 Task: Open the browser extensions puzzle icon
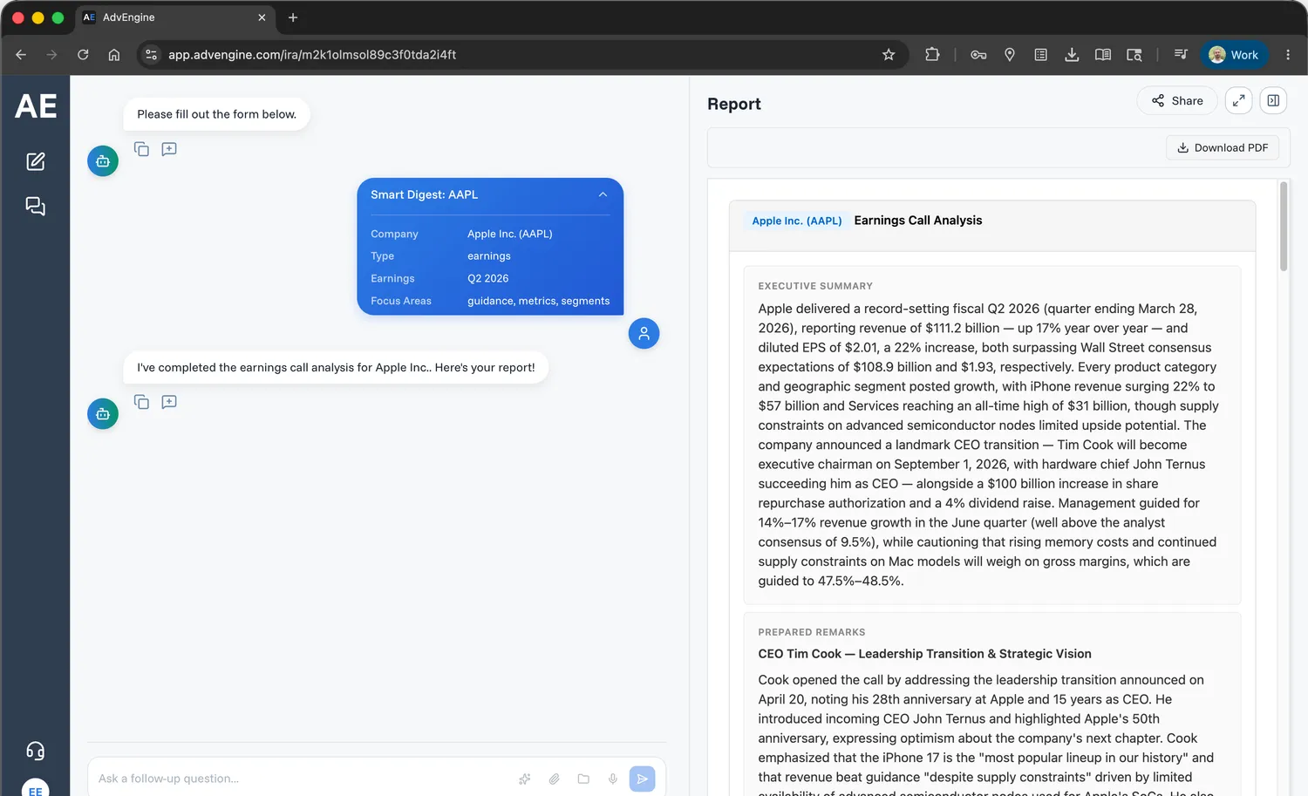tap(932, 55)
